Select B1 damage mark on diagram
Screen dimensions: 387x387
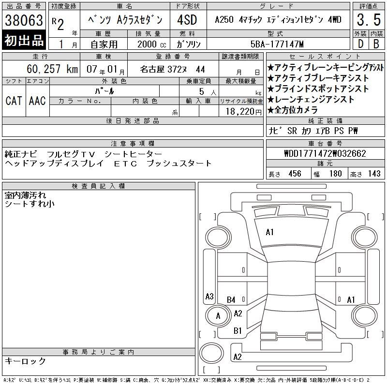tap(238, 331)
